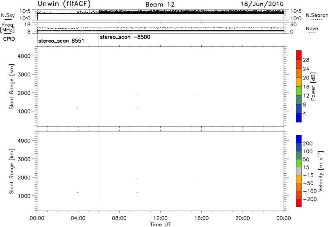This screenshot has height=227, width=328.
Task: Click the blue top segment of Velocity colorbar
Action: click(x=299, y=139)
